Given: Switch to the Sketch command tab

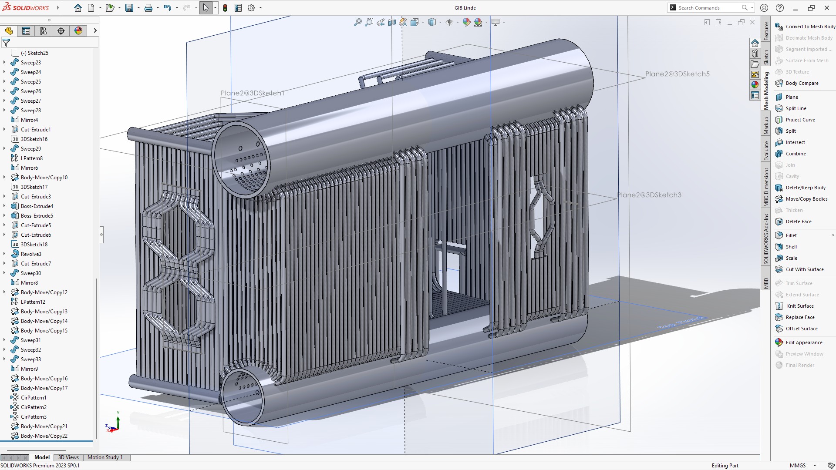Looking at the screenshot, I should point(766,57).
